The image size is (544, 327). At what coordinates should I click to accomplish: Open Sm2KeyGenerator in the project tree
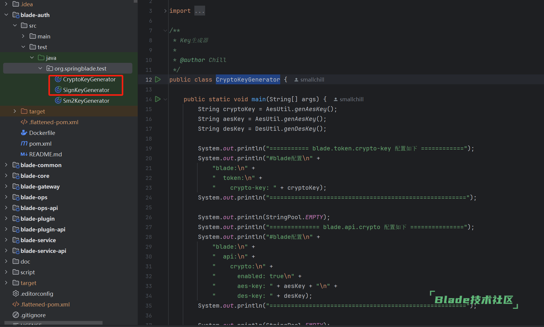86,101
